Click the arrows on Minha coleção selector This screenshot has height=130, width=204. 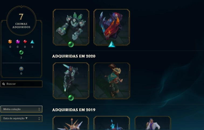pyautogui.click(x=39, y=109)
